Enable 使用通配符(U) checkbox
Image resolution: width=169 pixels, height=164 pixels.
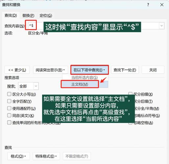click(9, 108)
